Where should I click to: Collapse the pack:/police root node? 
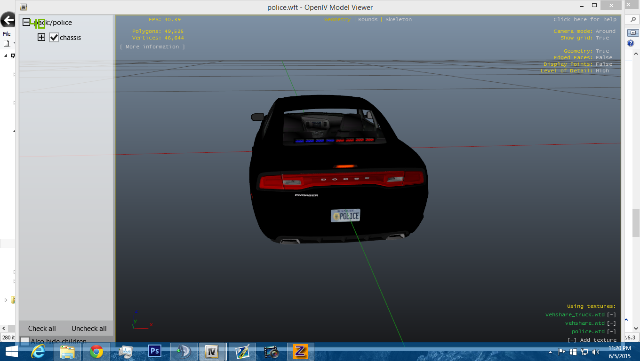[x=26, y=22]
